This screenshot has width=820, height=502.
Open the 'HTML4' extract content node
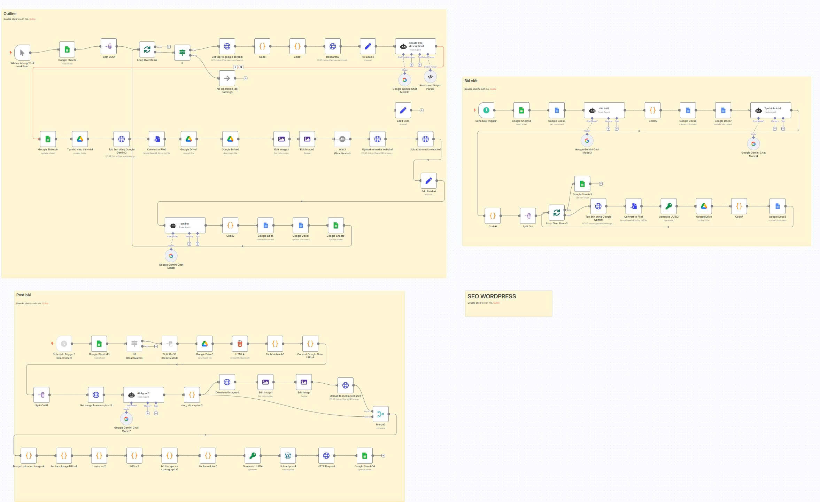coord(240,344)
